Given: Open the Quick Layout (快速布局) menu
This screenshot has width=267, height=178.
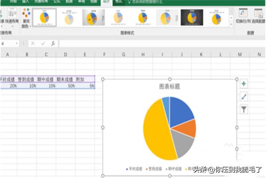Looking at the screenshot, I should pos(12,17).
